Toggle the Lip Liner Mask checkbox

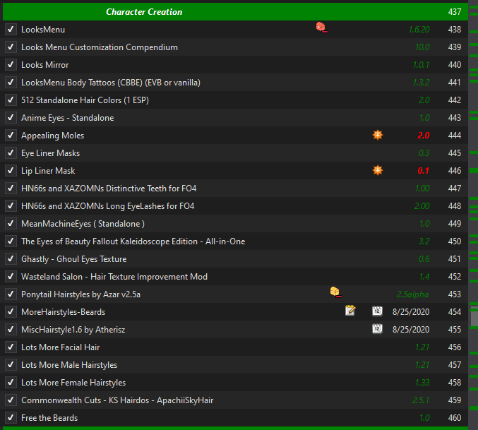point(11,171)
